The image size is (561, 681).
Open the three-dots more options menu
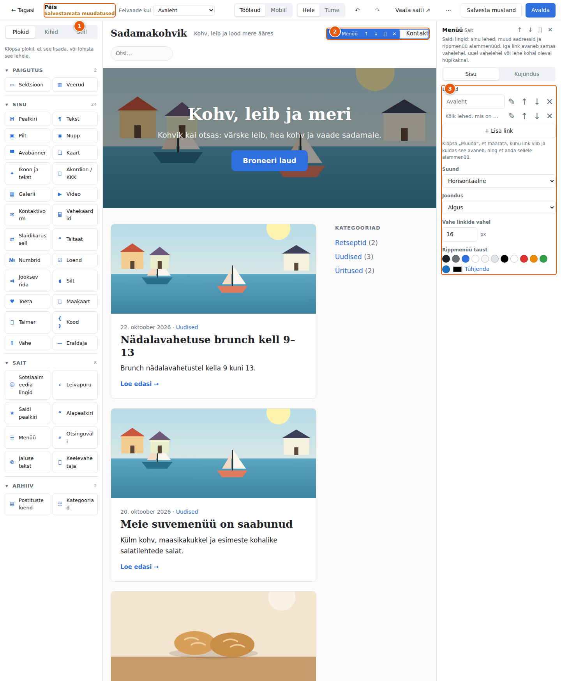[x=448, y=10]
